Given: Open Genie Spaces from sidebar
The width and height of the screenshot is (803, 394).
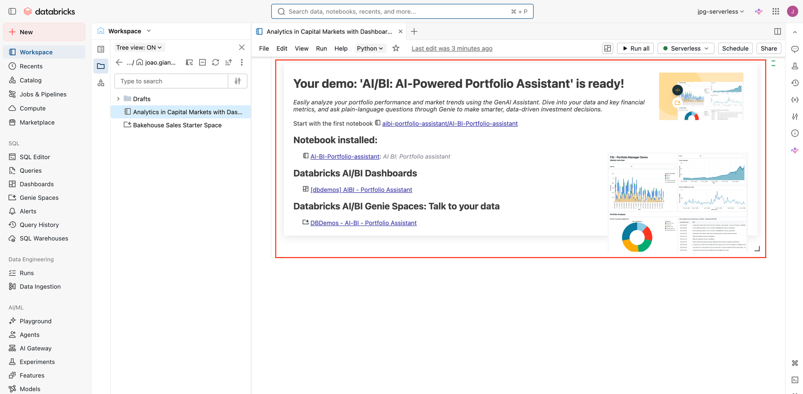Looking at the screenshot, I should pos(44,198).
